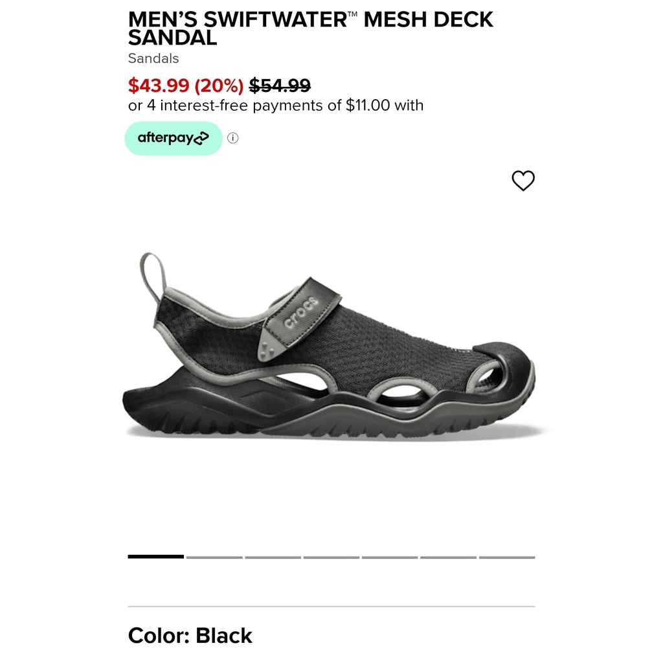663x663 pixels.
Task: Click the Afterpay logo badge
Action: pyautogui.click(x=174, y=138)
